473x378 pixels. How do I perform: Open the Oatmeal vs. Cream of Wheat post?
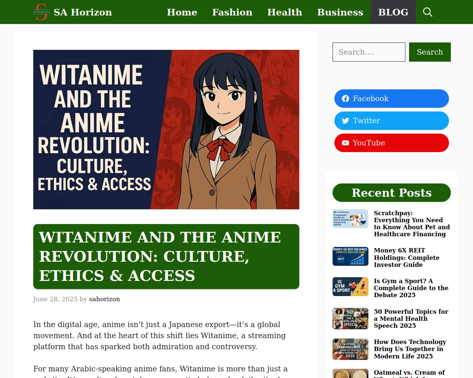coord(409,374)
